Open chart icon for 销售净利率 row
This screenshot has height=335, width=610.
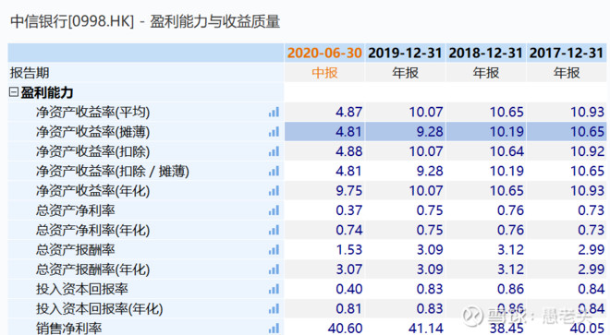[274, 329]
